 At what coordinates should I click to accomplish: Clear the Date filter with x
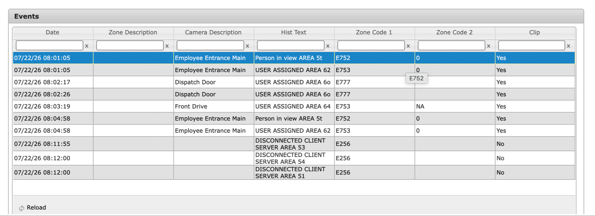coord(86,46)
